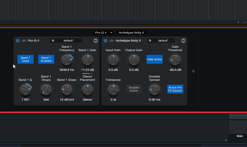The image size is (247, 147).
Task: Click Archetype Nolly X panel title
Action: [x=128, y=41]
